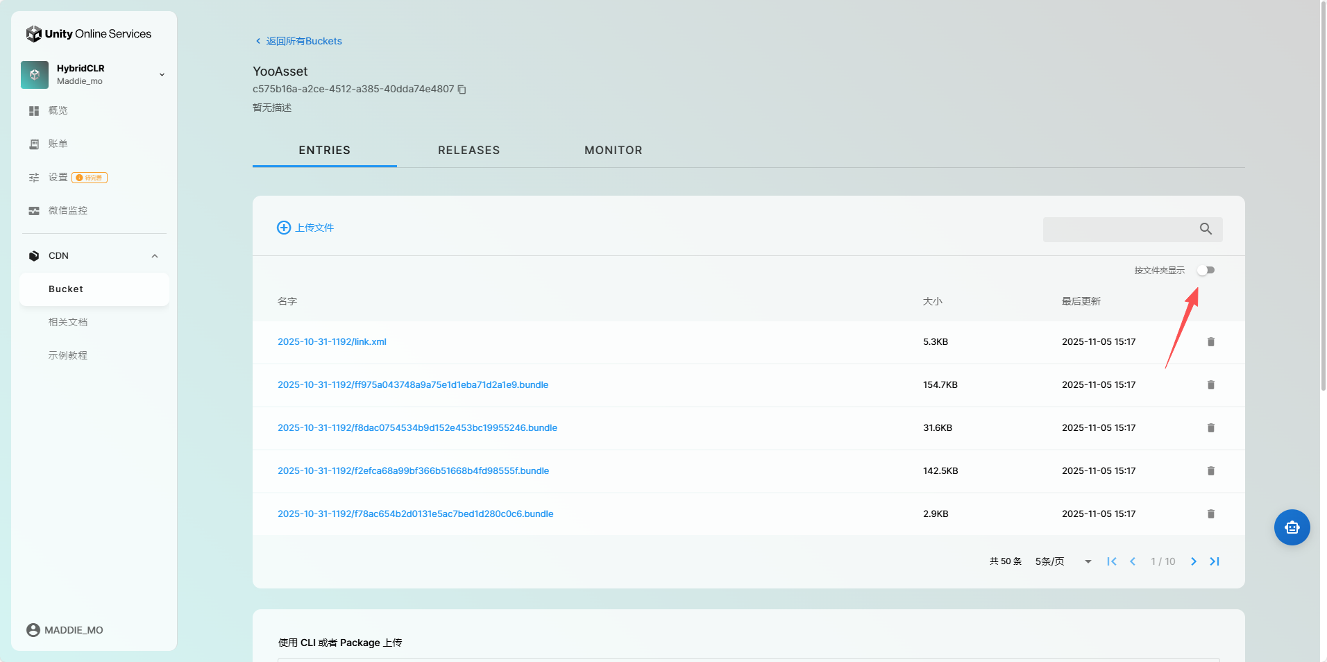Screen dimensions: 1327x662
Task: Toggle 按文件夹显示 folder view switch
Action: (1206, 270)
